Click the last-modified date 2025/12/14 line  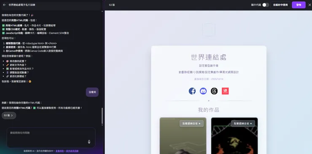point(209,79)
